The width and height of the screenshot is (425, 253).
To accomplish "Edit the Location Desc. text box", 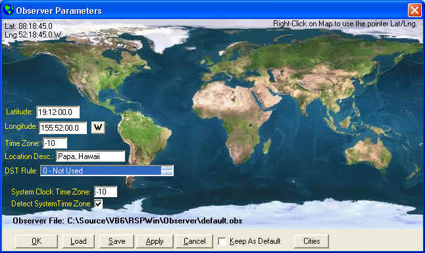I will pyautogui.click(x=91, y=156).
